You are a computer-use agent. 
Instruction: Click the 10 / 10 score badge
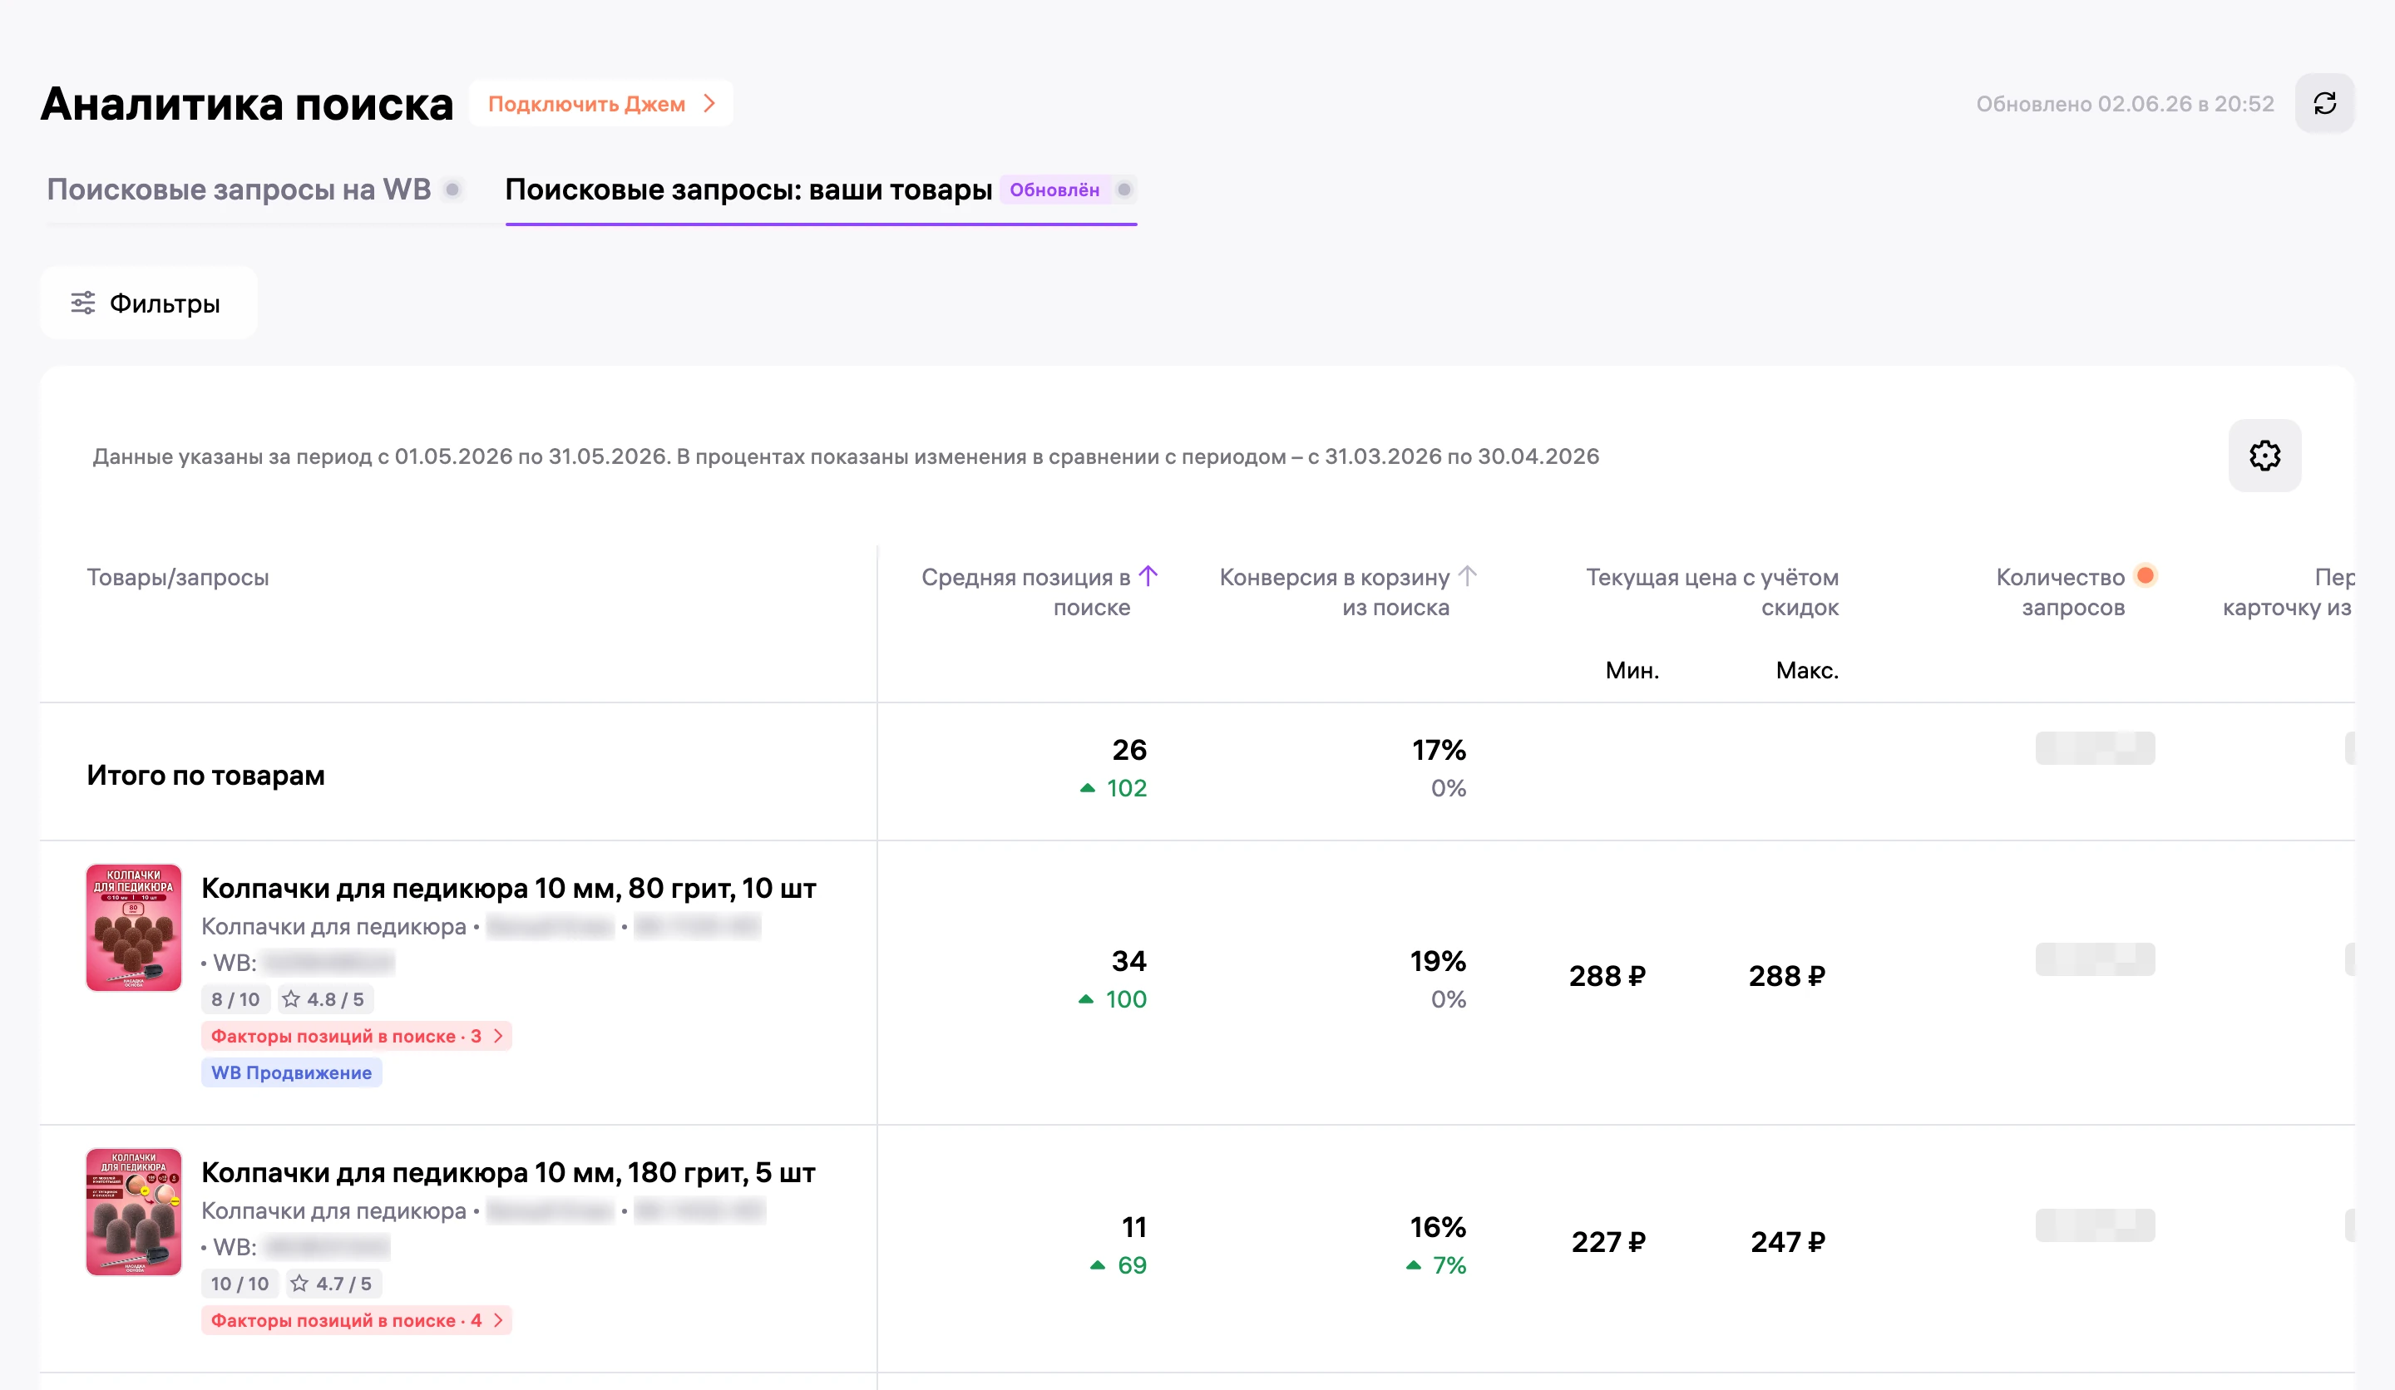[239, 1283]
